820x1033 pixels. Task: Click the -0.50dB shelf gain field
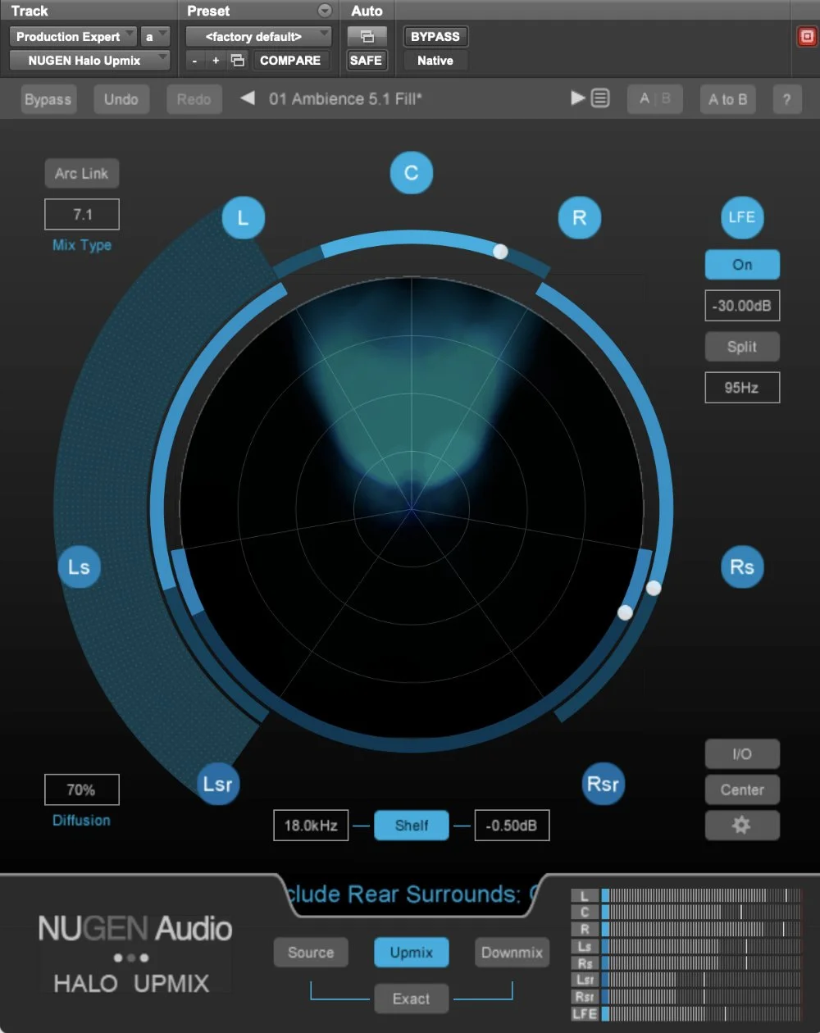512,826
